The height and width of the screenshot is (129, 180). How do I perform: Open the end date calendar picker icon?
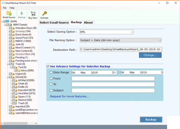(162, 72)
